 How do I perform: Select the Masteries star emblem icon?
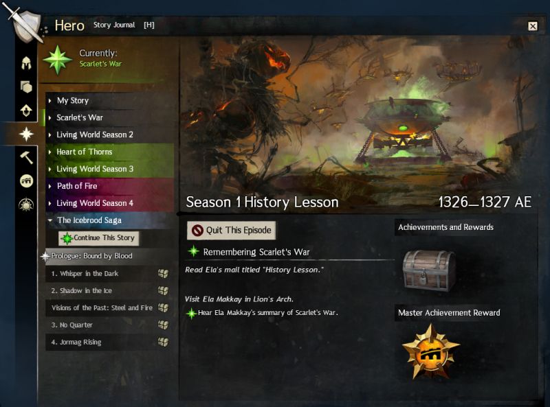click(x=26, y=205)
